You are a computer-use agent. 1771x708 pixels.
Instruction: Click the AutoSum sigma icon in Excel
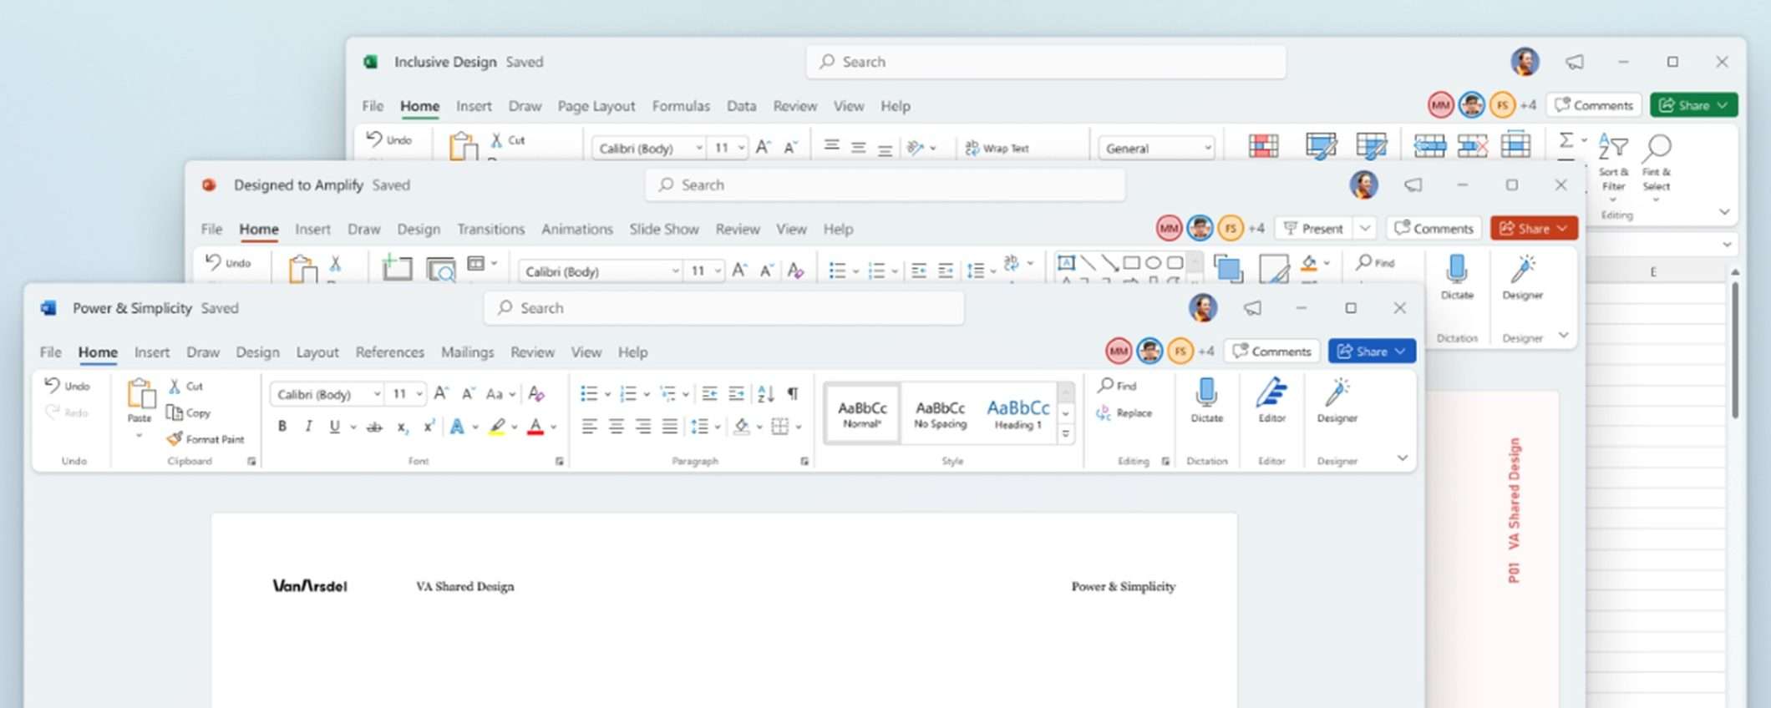[x=1566, y=140]
